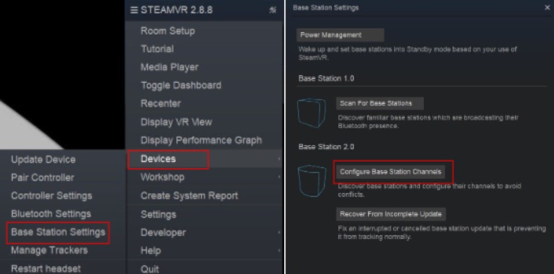The image size is (554, 274).
Task: Expand the Help submenu arrow
Action: 279,251
